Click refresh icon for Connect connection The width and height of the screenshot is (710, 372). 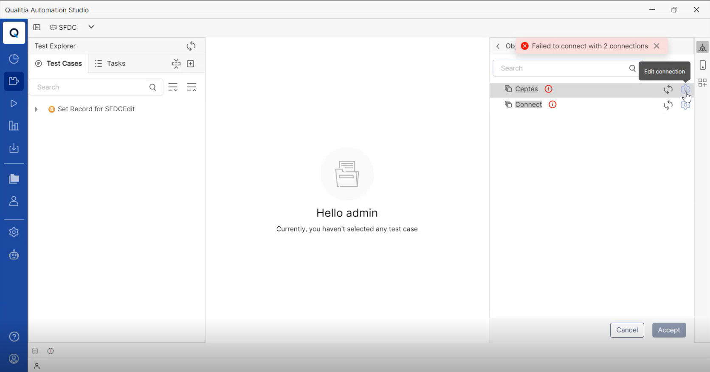pyautogui.click(x=668, y=105)
